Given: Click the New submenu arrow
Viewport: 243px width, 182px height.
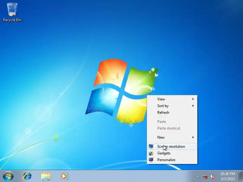Looking at the screenshot, I should click(193, 137).
